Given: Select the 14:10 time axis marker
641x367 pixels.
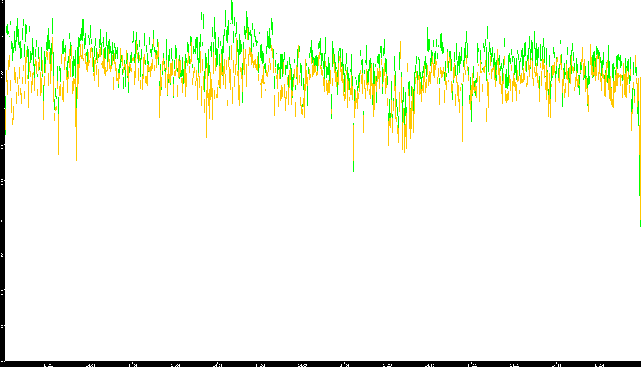Looking at the screenshot, I should point(429,365).
